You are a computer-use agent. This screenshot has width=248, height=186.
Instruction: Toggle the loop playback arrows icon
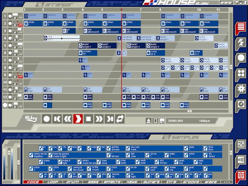click(x=120, y=119)
